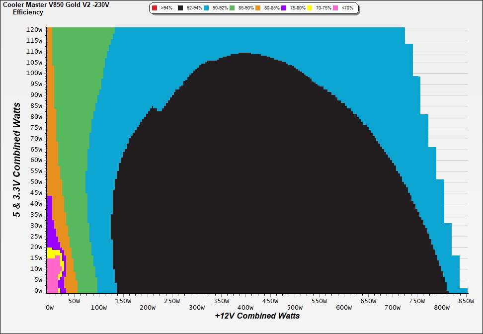Select the blue 90-92% legend swatch
The height and width of the screenshot is (334, 483).
pyautogui.click(x=206, y=8)
